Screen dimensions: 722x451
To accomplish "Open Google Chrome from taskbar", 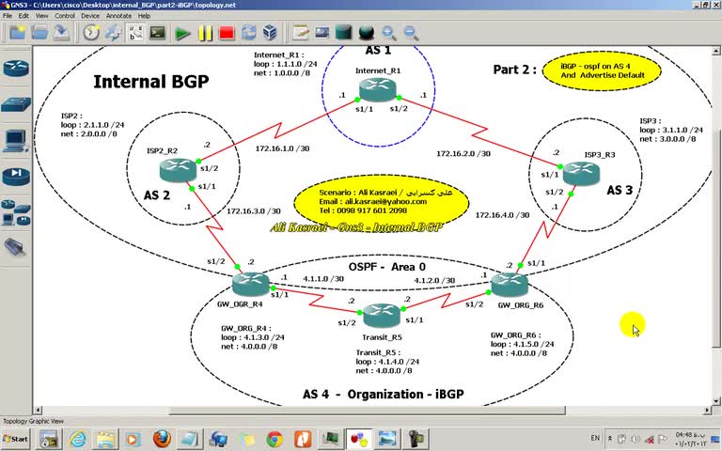I will coord(275,439).
